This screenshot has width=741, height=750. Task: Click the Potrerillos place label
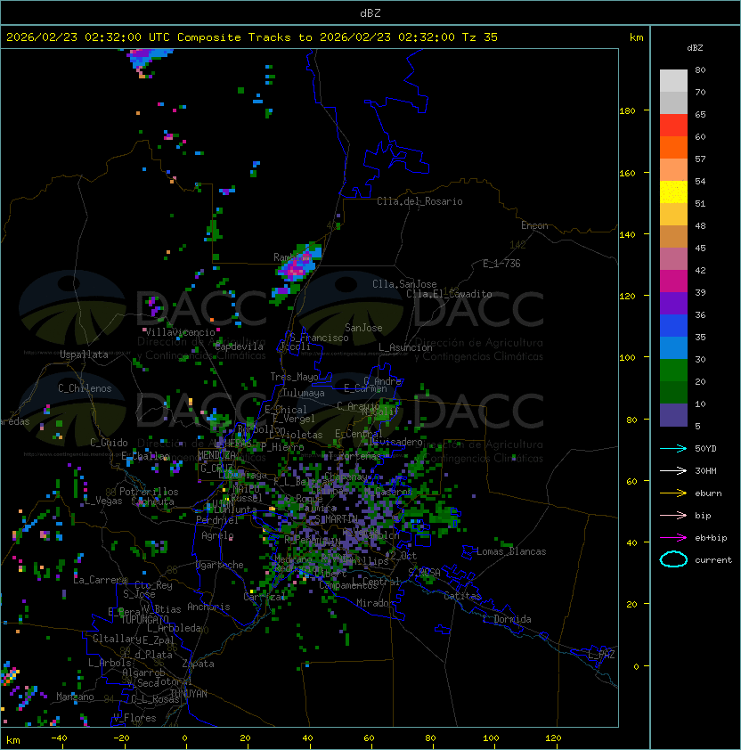[x=149, y=492]
